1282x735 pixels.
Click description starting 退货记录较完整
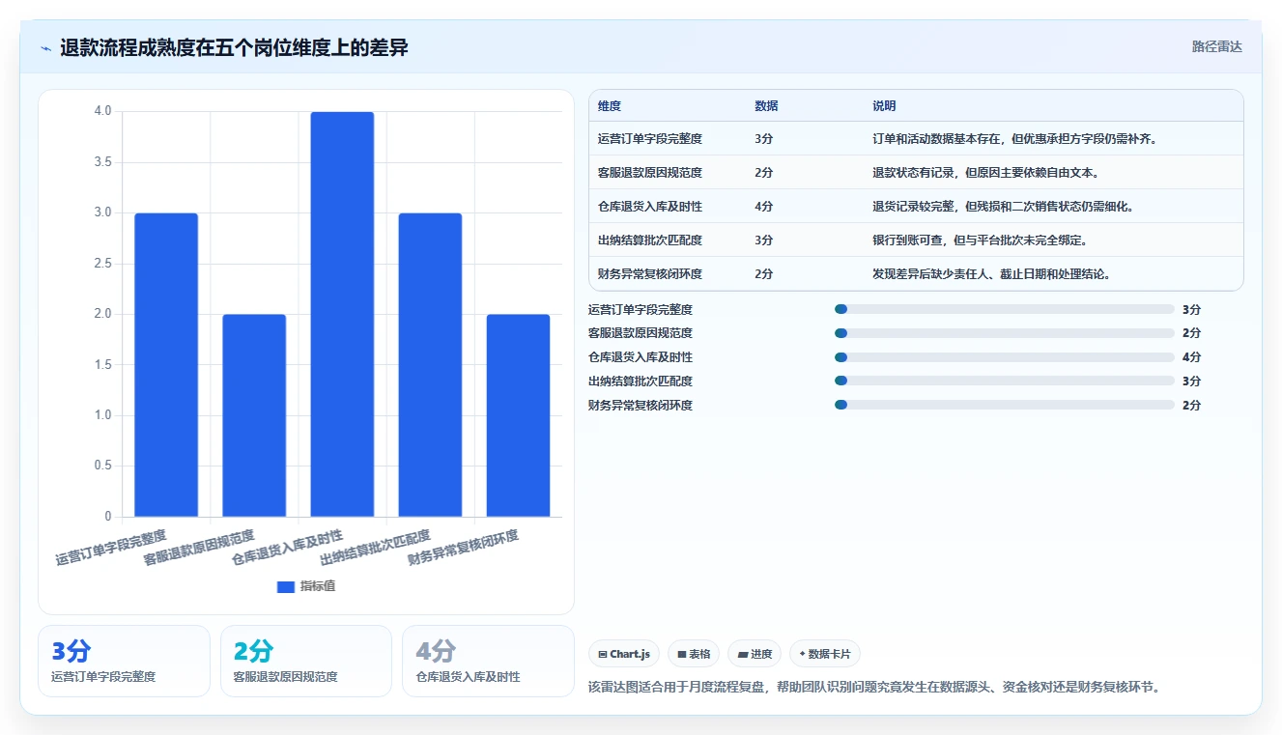(1003, 207)
